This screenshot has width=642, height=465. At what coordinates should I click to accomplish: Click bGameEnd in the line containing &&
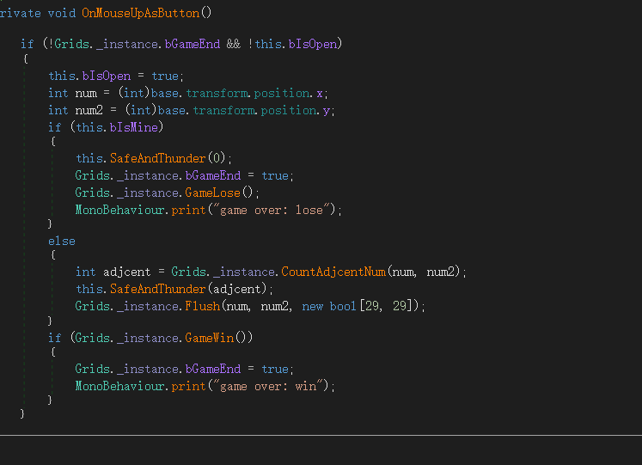point(193,44)
